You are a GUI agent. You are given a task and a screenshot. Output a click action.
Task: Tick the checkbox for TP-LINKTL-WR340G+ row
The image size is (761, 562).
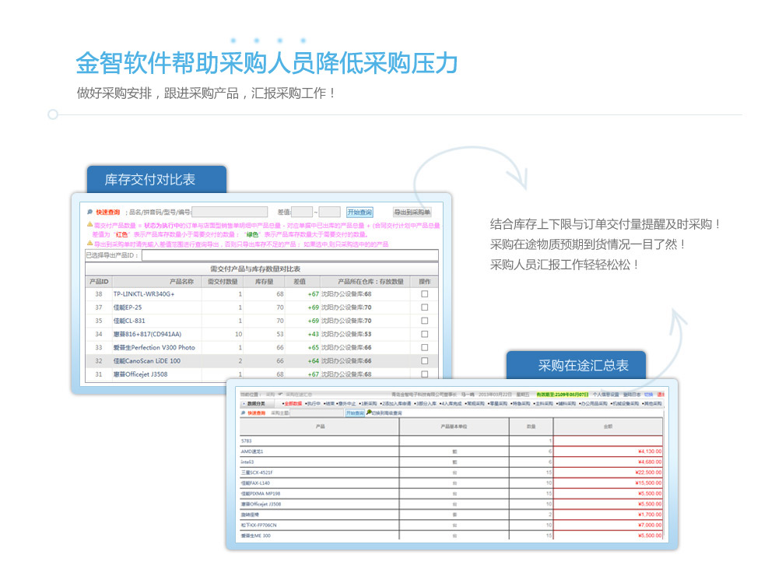(425, 294)
